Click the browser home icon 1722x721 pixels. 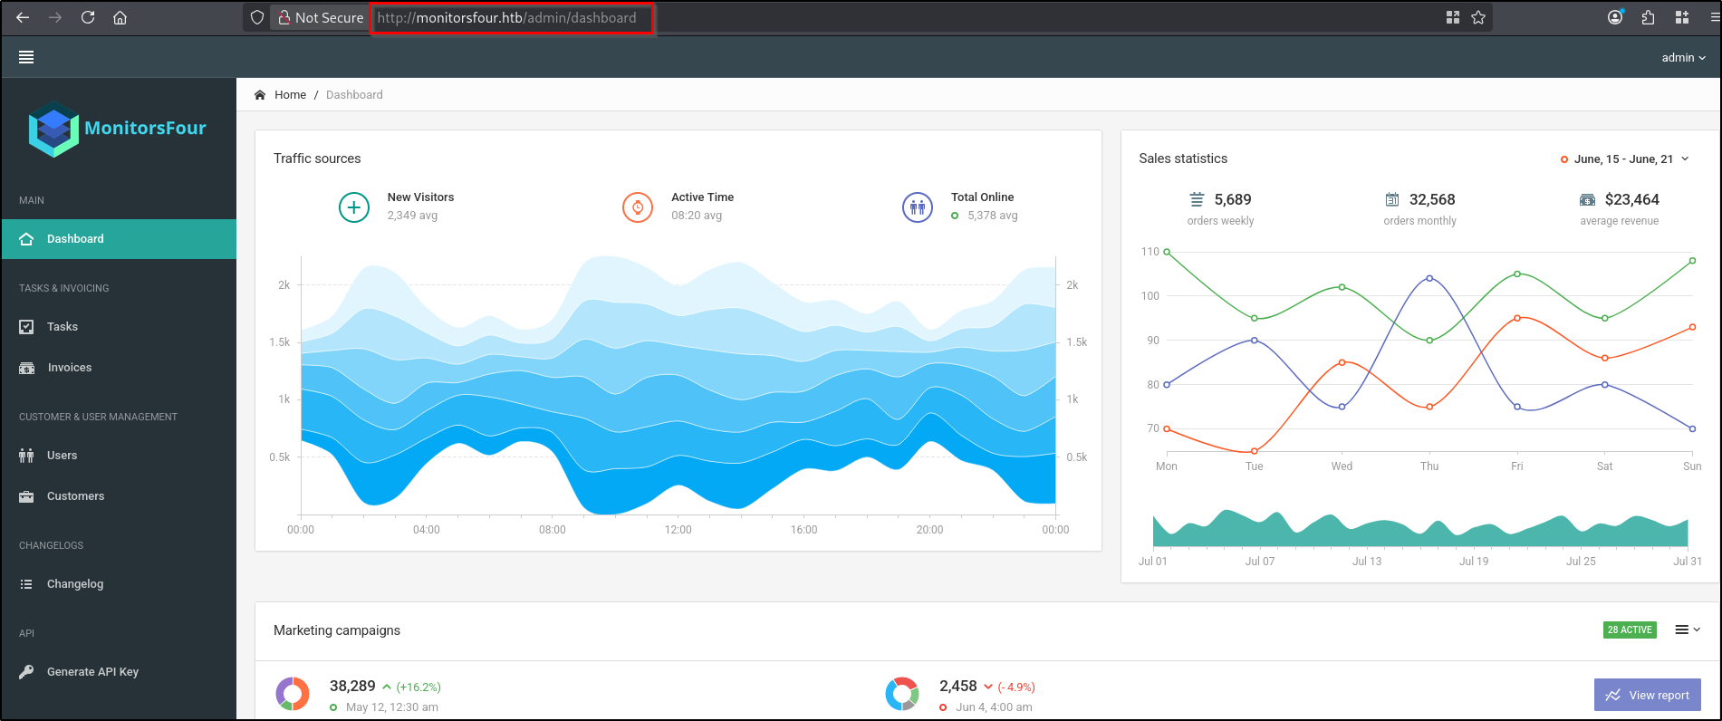(120, 17)
